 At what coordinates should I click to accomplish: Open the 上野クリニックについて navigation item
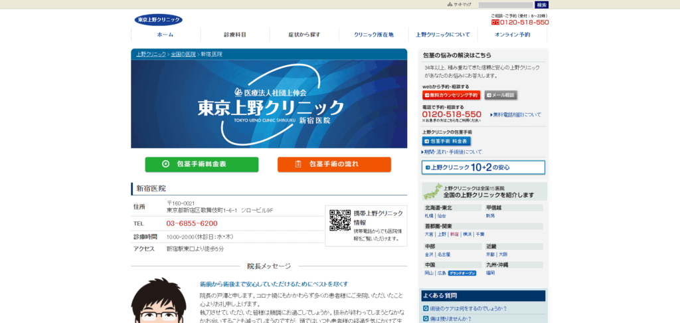click(443, 35)
